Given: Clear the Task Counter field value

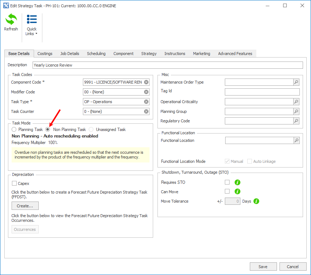Looking at the screenshot, I should [146, 111].
